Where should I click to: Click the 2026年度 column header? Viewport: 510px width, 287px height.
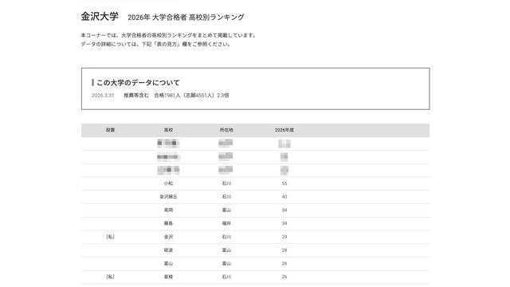point(284,130)
